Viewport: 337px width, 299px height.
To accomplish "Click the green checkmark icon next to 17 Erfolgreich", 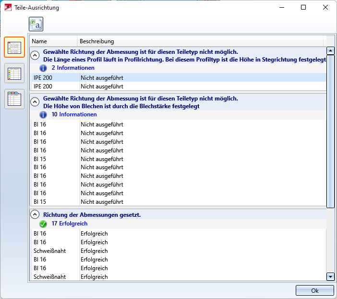I will point(43,224).
